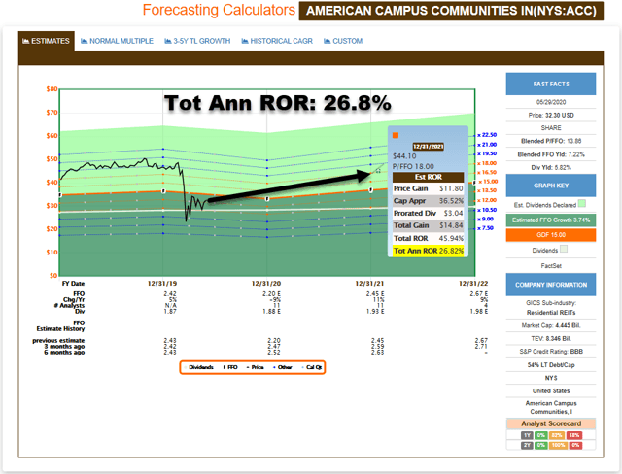The width and height of the screenshot is (622, 474).
Task: Click the x 19.50 multiple label
Action: (x=487, y=153)
